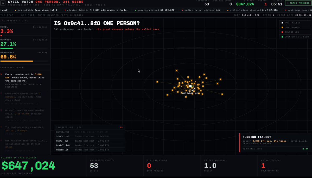Click the Actual People 1 stat

coord(263,166)
